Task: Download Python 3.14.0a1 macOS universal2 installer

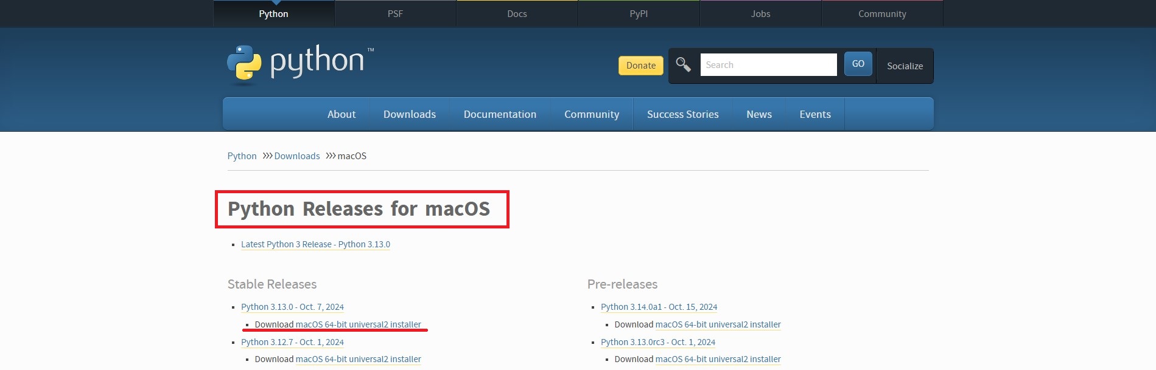Action: (718, 324)
